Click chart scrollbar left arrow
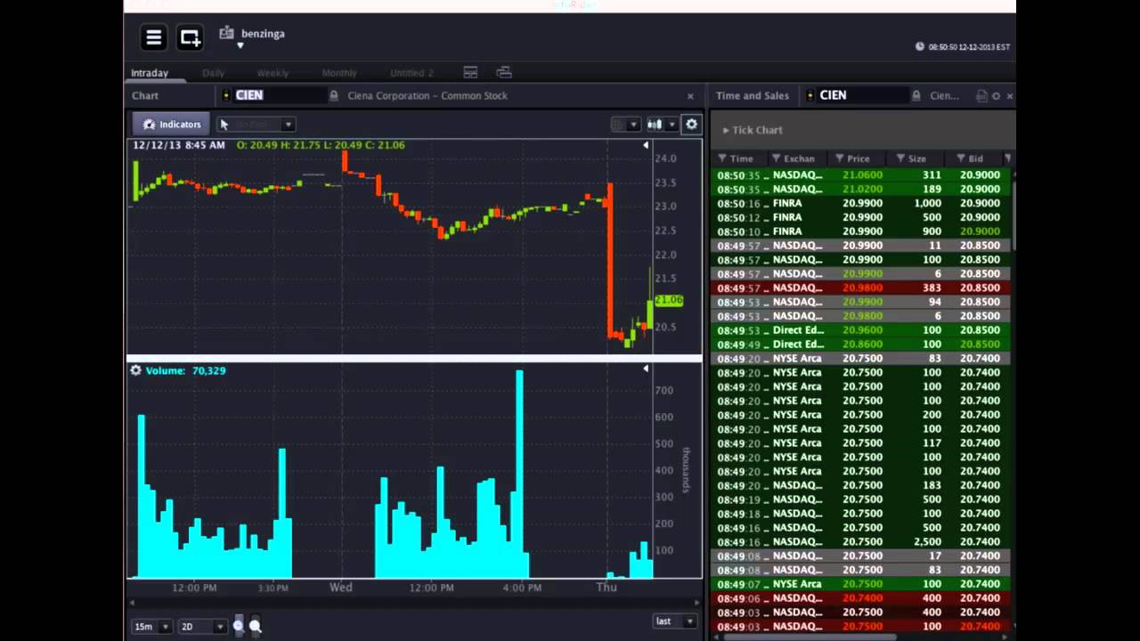This screenshot has height=641, width=1140. pos(132,603)
